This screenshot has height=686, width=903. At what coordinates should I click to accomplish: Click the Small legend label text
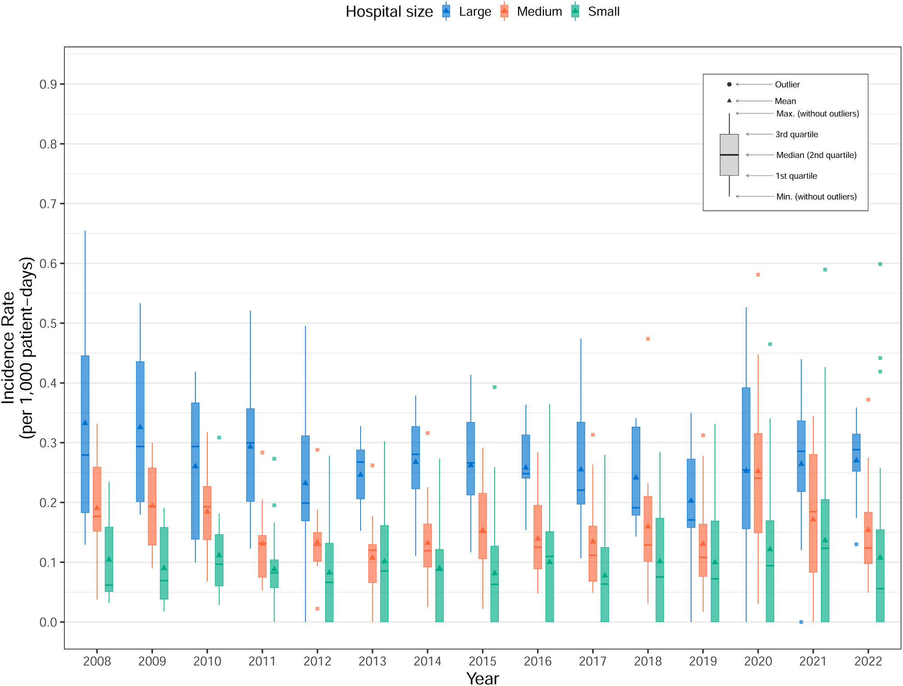603,12
